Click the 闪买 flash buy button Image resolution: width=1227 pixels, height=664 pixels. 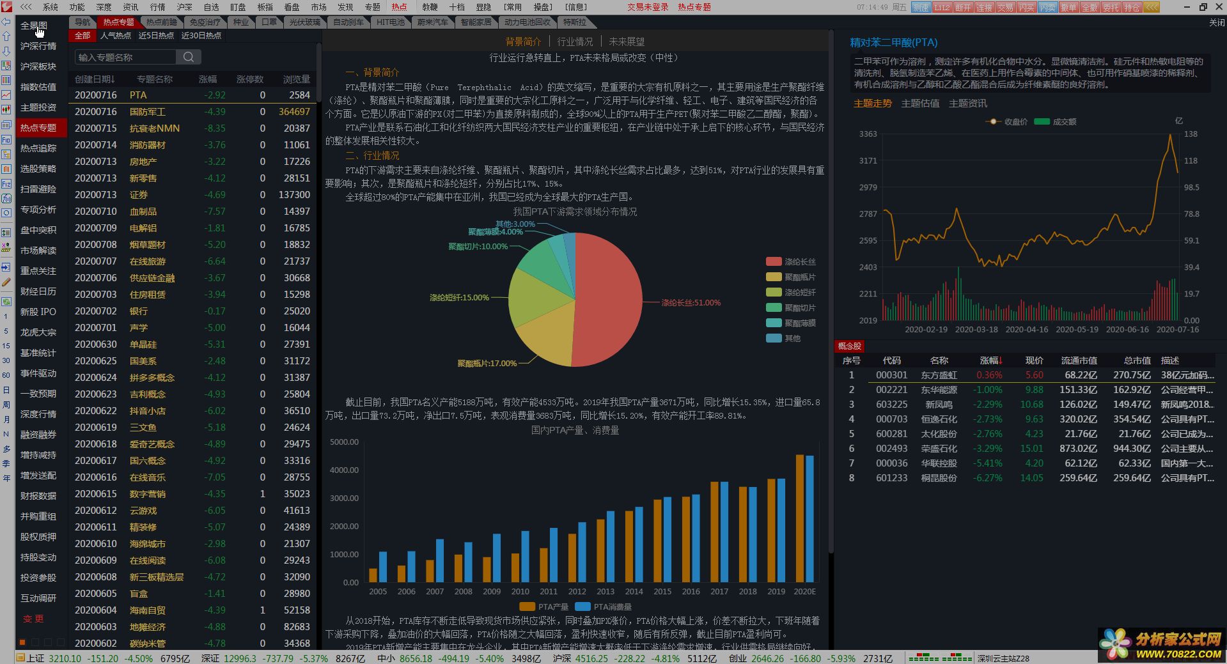tap(1027, 7)
